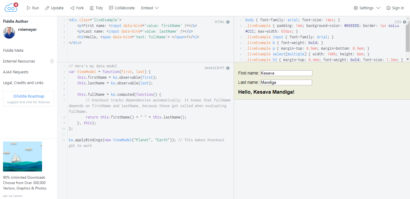Tidy up the code
This screenshot has height=199, width=410.
coord(96,8)
